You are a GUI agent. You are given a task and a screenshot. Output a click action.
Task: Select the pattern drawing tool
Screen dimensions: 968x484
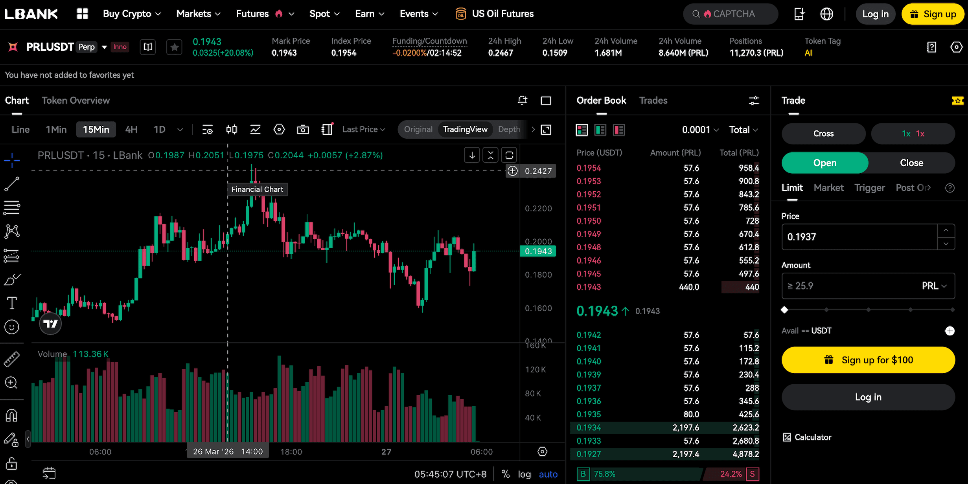coord(12,231)
